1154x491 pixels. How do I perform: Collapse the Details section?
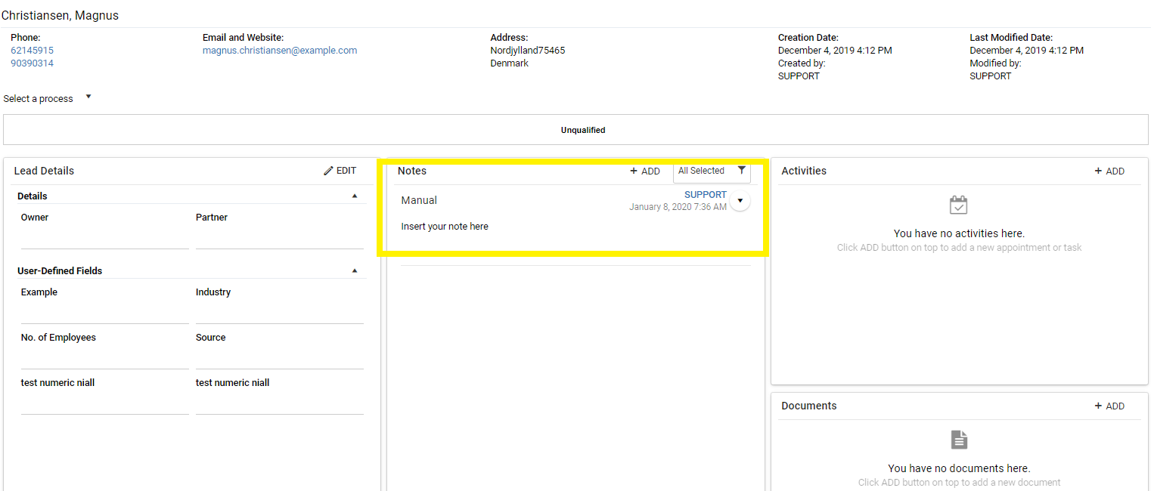coord(355,196)
